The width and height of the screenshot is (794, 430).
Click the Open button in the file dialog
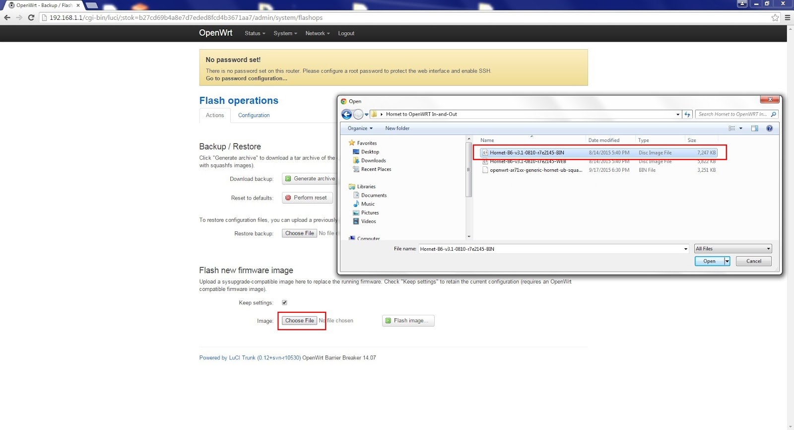[x=709, y=261]
